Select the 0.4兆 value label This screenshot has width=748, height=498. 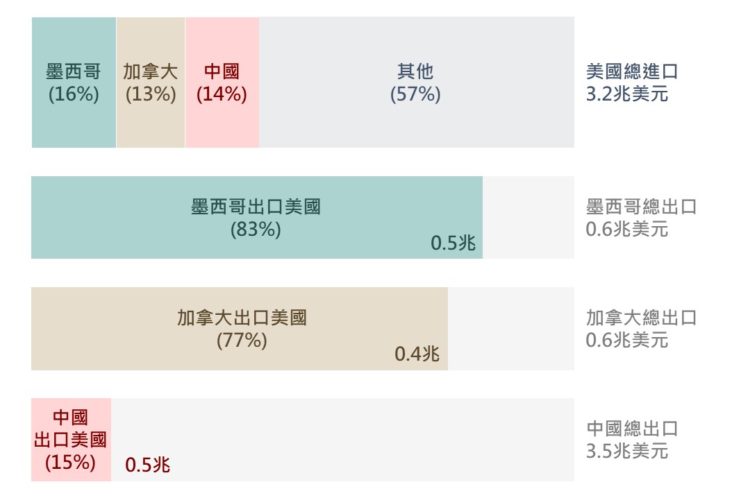417,354
